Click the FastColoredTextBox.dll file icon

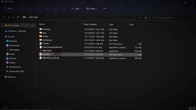(41, 47)
